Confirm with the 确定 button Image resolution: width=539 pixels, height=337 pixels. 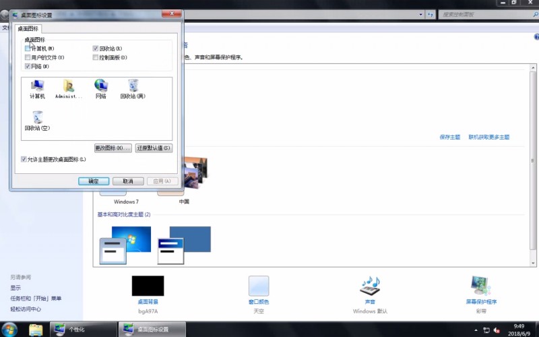pyautogui.click(x=94, y=181)
